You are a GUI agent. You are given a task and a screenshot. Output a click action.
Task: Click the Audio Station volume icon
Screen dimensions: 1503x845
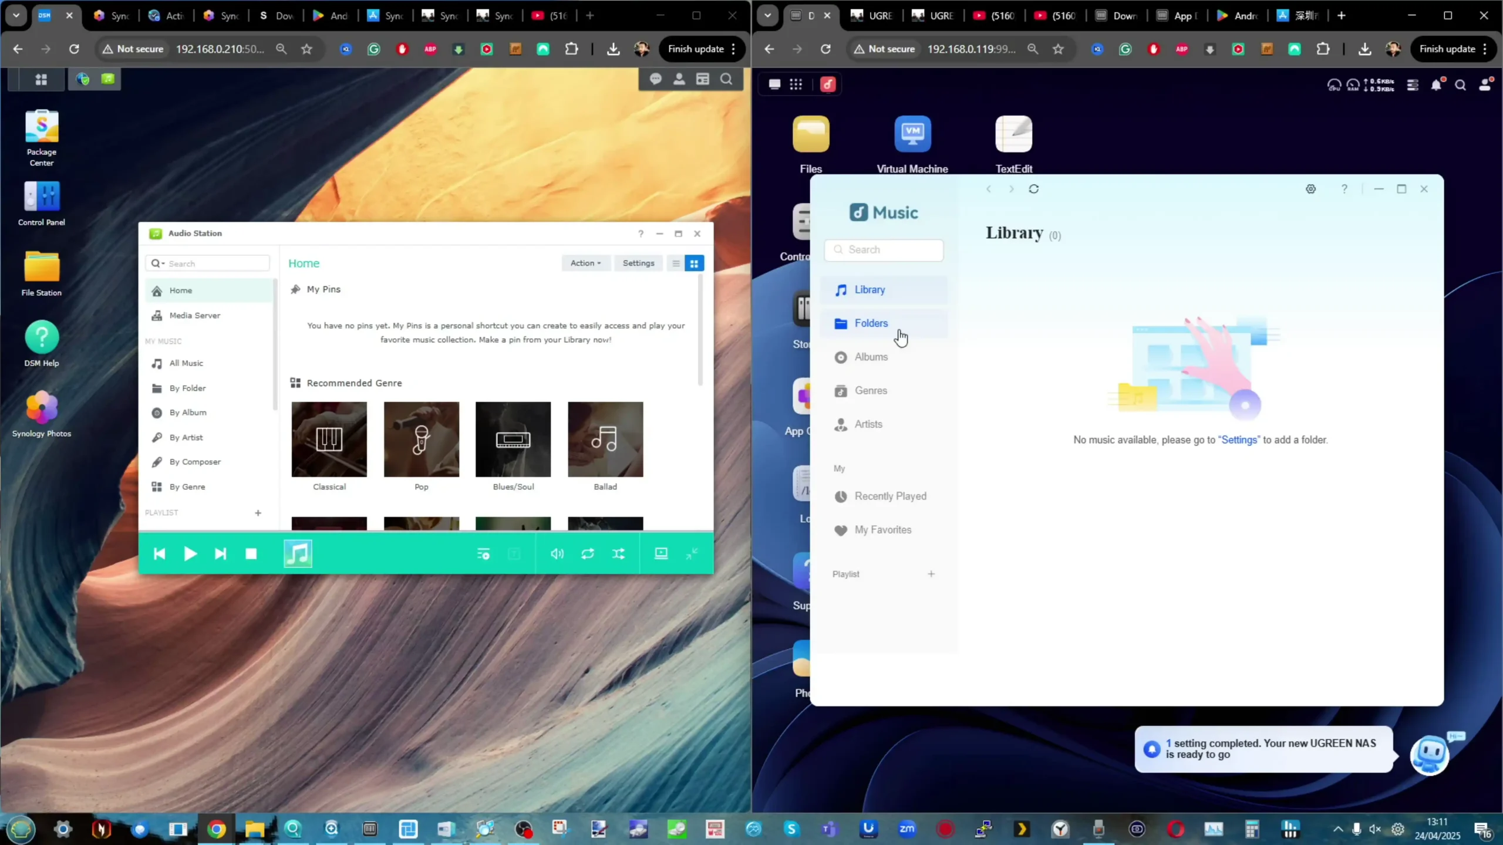[x=557, y=554]
